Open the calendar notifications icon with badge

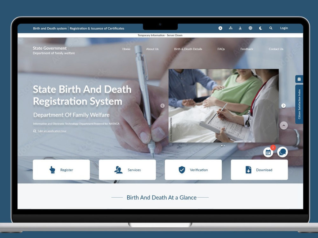[x=268, y=152]
